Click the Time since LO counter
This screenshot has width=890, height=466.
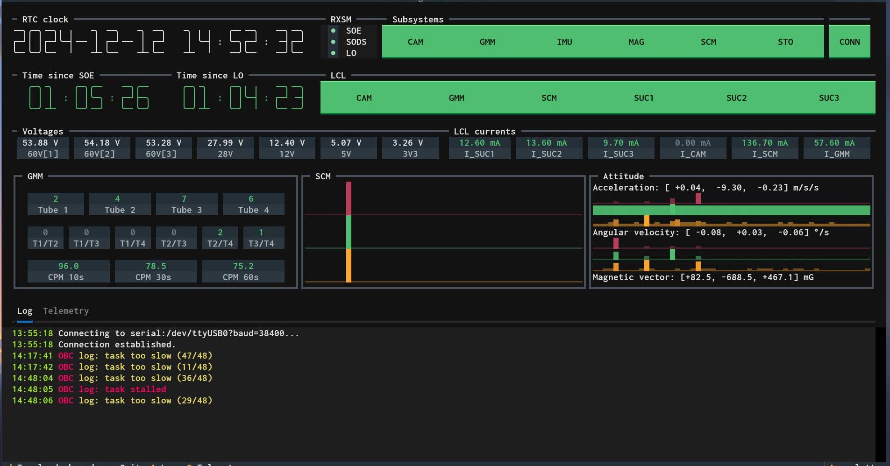click(243, 98)
